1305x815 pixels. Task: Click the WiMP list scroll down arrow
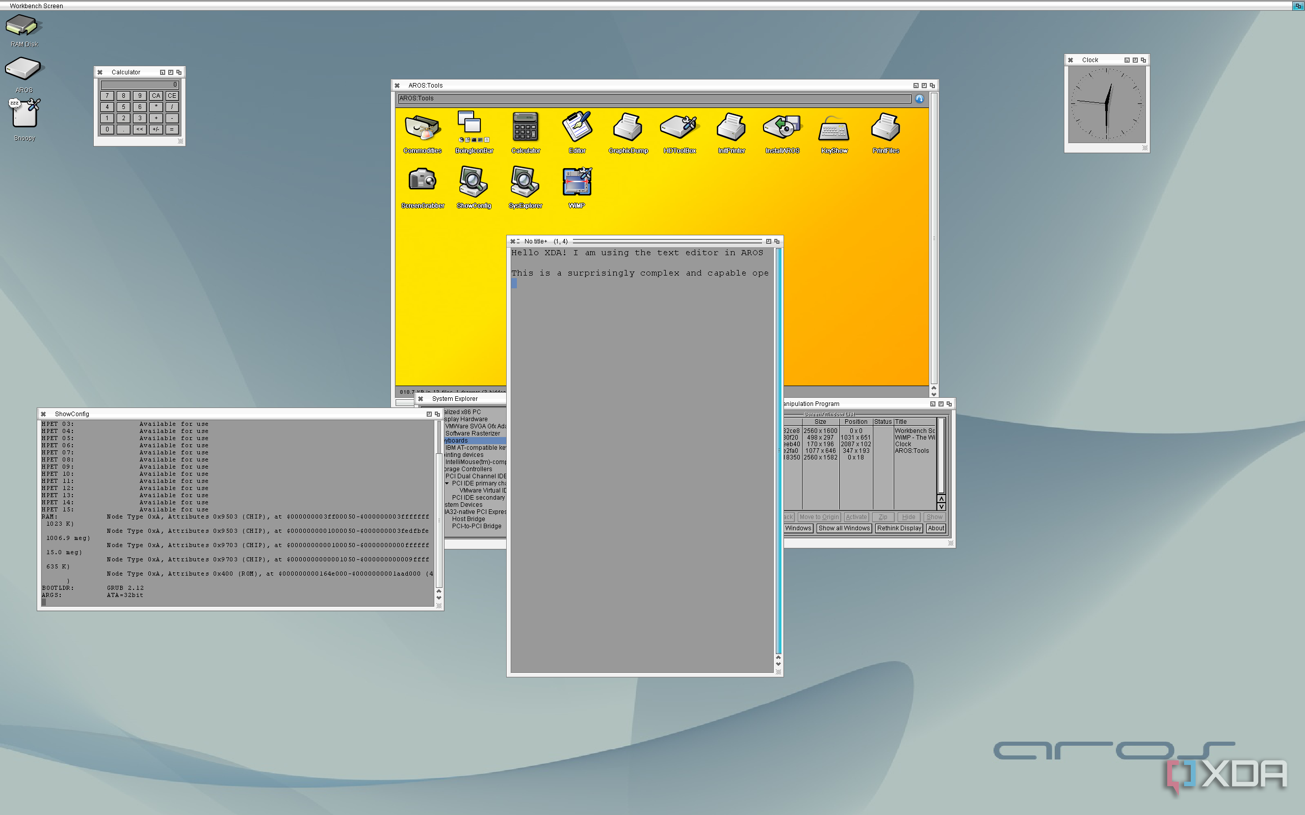pos(941,507)
